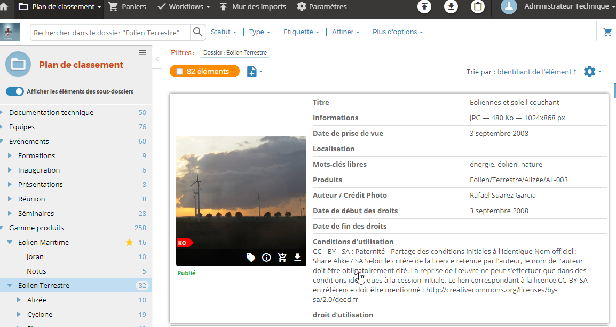Image resolution: width=616 pixels, height=327 pixels.
Task: Open Administrateur Technique account menu
Action: pyautogui.click(x=569, y=6)
